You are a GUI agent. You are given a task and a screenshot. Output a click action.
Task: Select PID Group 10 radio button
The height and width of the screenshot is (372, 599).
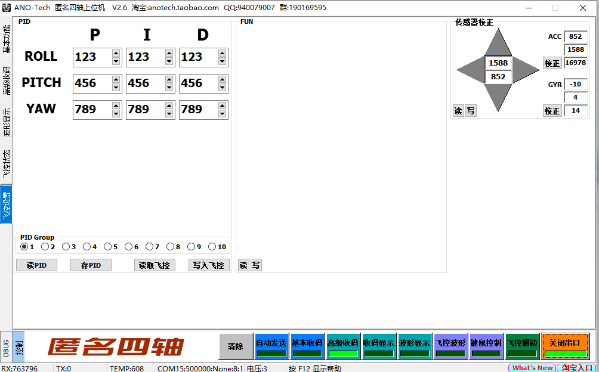tap(212, 246)
